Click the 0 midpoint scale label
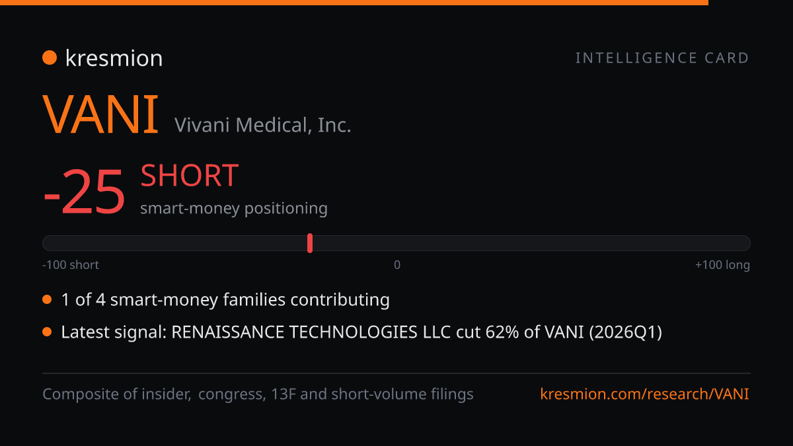This screenshot has width=793, height=446. 397,265
